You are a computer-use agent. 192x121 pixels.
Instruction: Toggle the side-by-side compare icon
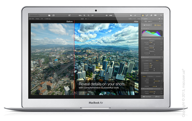[x=111, y=15]
